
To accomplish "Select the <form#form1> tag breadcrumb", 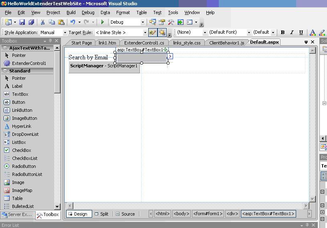I will pyautogui.click(x=208, y=214).
